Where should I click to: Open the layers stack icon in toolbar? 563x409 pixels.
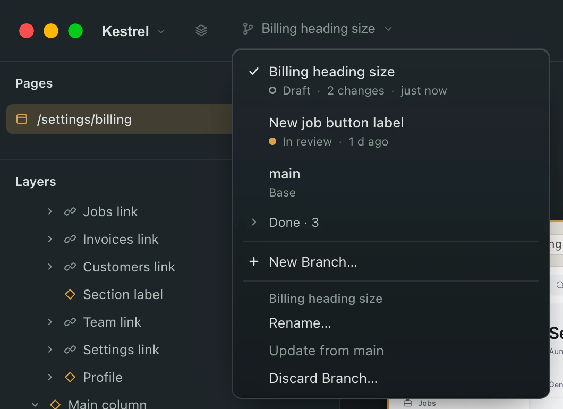point(201,30)
